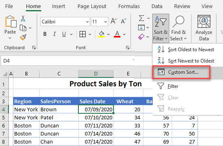Open Font dialog launcher
This screenshot has width=223, height=146.
[128, 48]
